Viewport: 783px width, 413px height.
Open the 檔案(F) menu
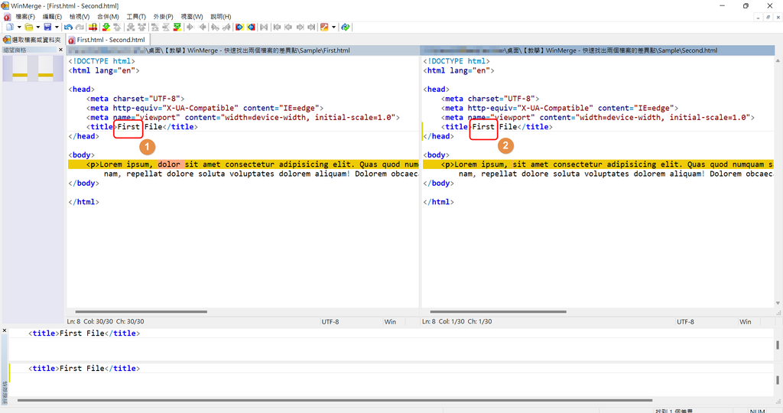pyautogui.click(x=25, y=16)
